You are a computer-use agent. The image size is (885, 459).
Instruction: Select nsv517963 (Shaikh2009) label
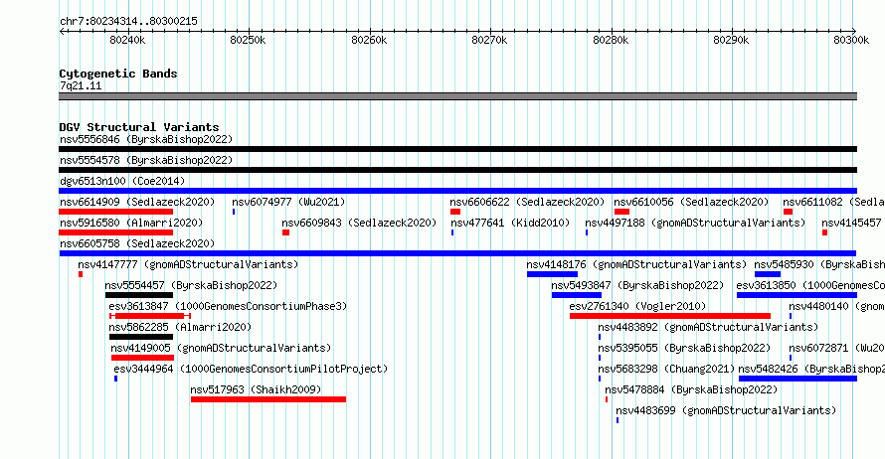coord(256,389)
